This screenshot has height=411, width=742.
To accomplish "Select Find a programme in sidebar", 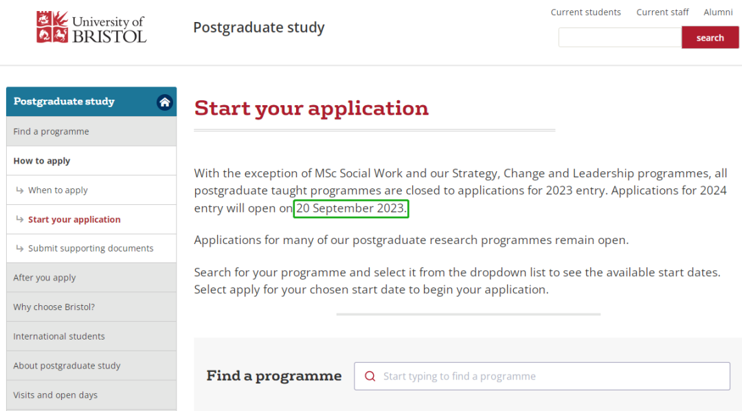I will [91, 131].
